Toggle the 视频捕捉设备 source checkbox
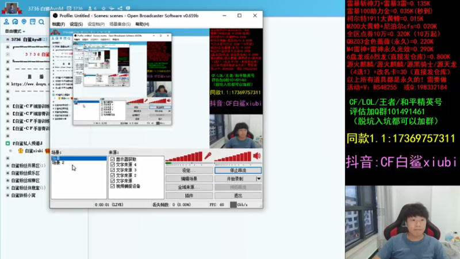The width and height of the screenshot is (460, 259). (112, 186)
